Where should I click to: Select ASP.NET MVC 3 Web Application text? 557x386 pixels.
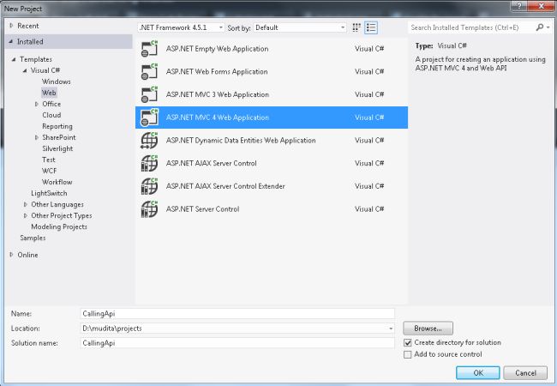coord(218,94)
